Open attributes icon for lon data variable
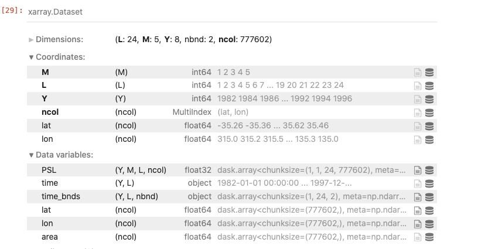The width and height of the screenshot is (495, 249). pyautogui.click(x=417, y=224)
